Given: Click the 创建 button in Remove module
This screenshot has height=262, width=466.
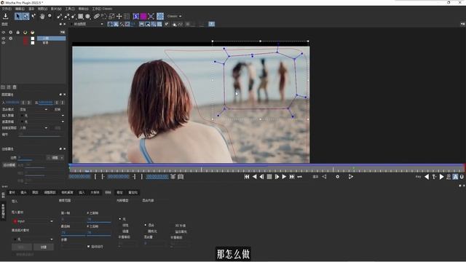Looking at the screenshot, I should tap(44, 247).
